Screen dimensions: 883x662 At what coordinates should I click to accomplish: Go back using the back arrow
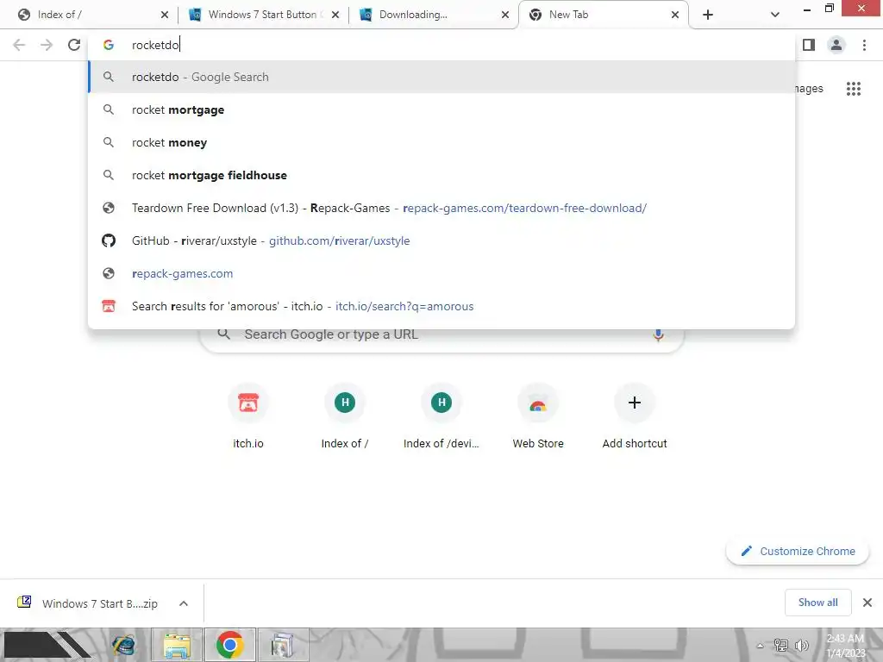click(19, 45)
